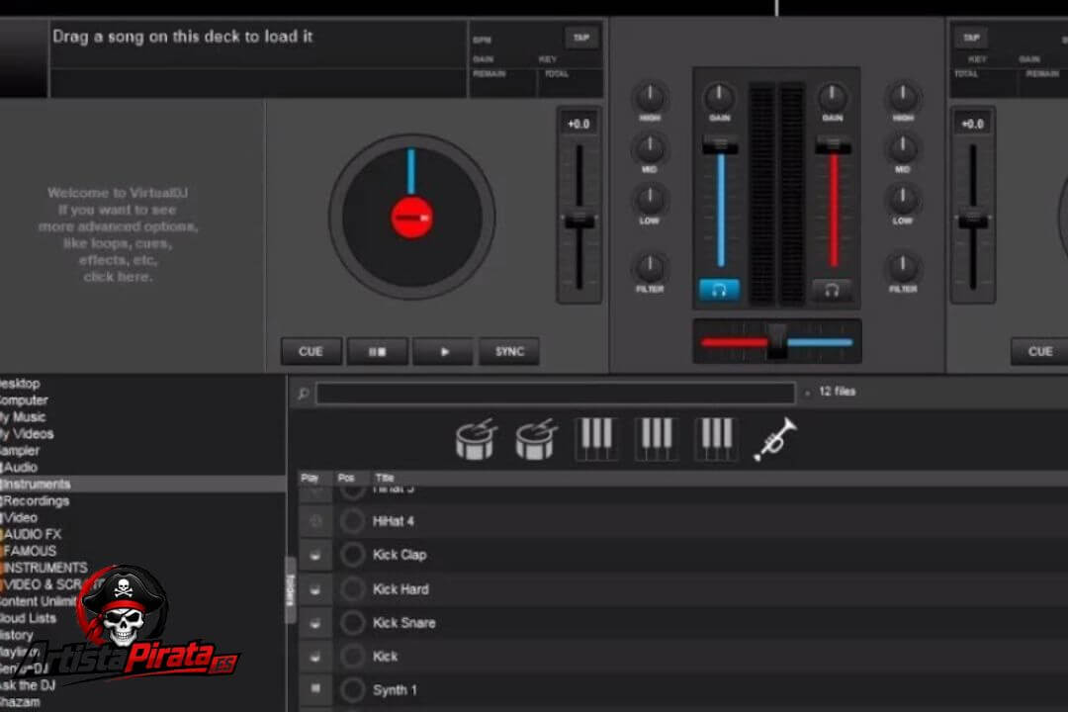The width and height of the screenshot is (1068, 712).
Task: Click the right channel GAIN knob
Action: pyautogui.click(x=833, y=98)
